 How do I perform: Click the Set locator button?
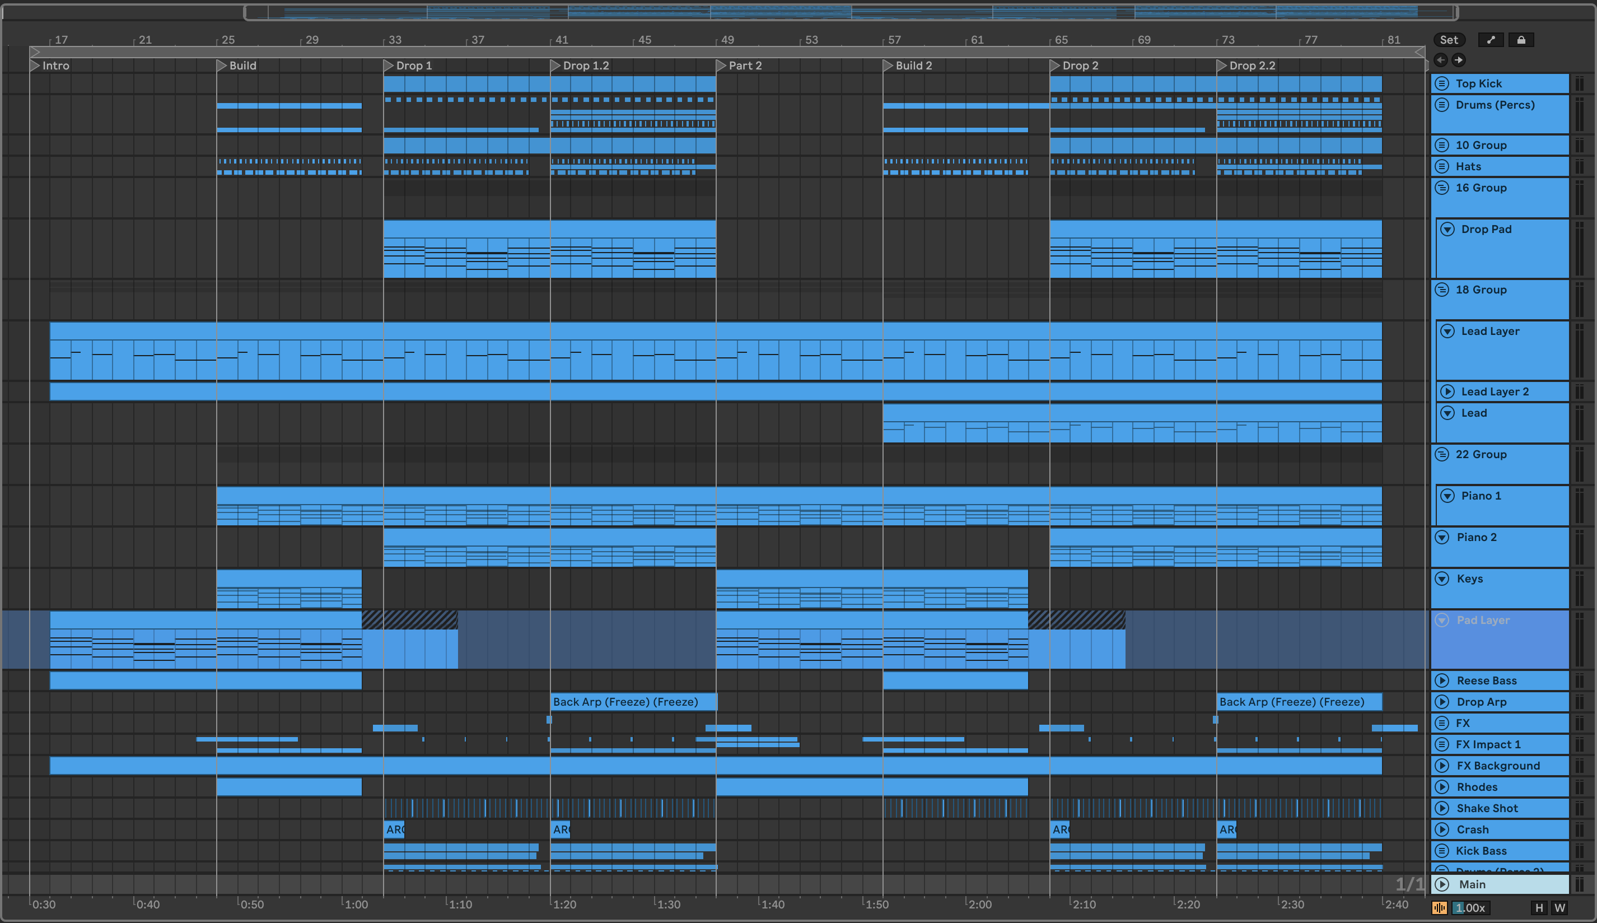tap(1448, 40)
